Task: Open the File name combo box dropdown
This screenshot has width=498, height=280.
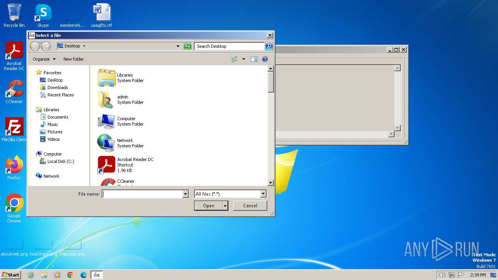Action: pos(185,194)
